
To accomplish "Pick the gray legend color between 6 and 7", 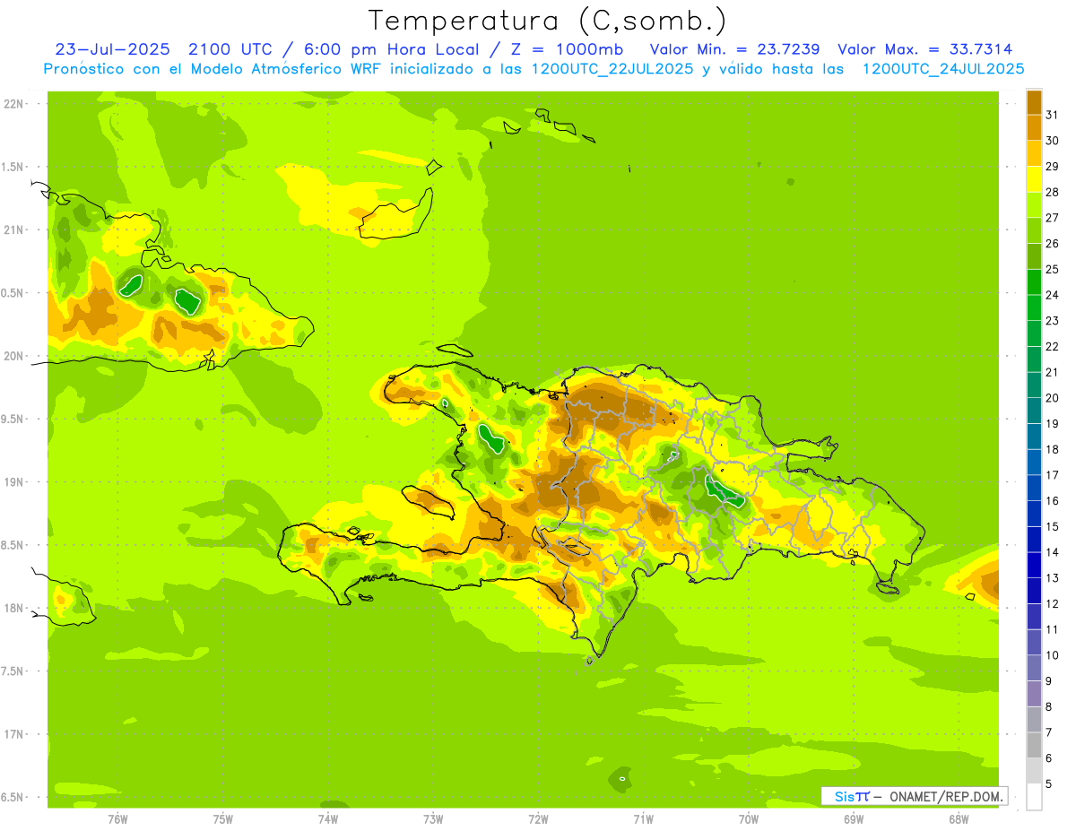I will point(1034,745).
